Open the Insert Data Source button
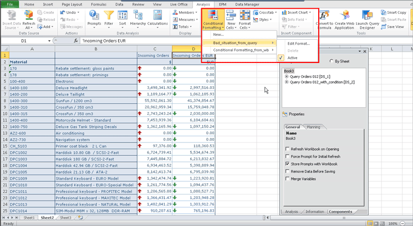This screenshot has width=413, height=226. [11, 20]
